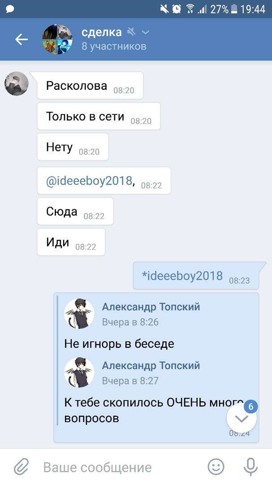
Task: Open sender's grey profile avatar
Action: (x=17, y=84)
